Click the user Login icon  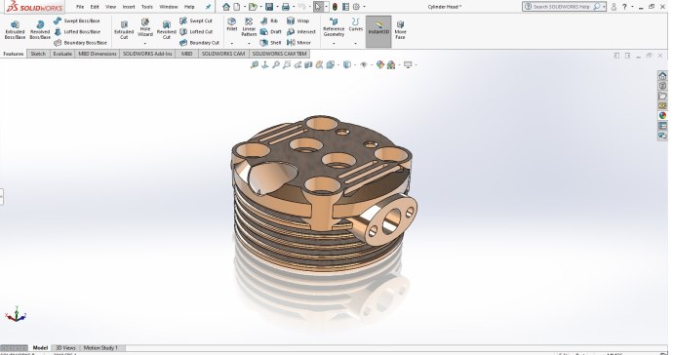(x=614, y=7)
